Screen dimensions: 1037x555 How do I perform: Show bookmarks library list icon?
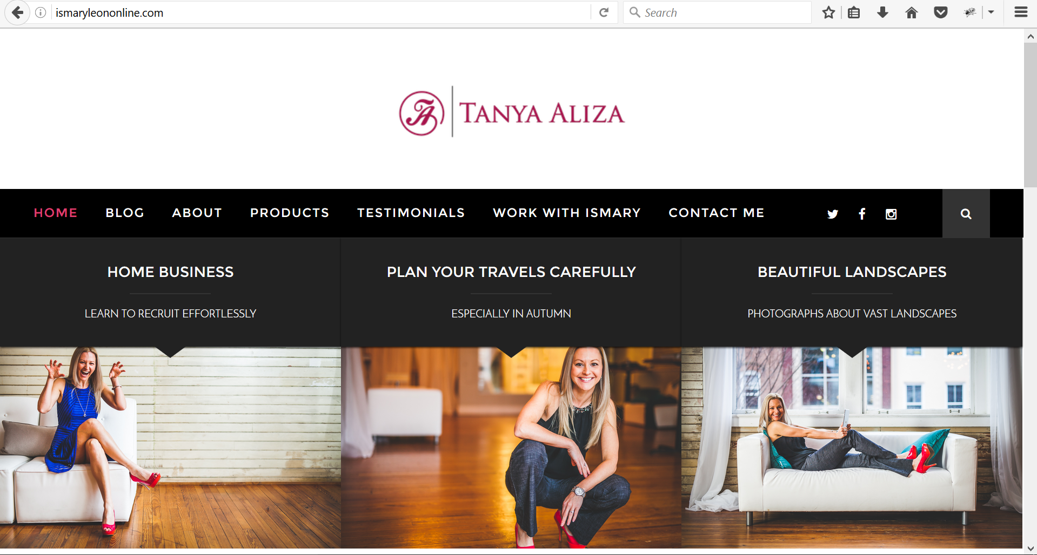(x=854, y=12)
